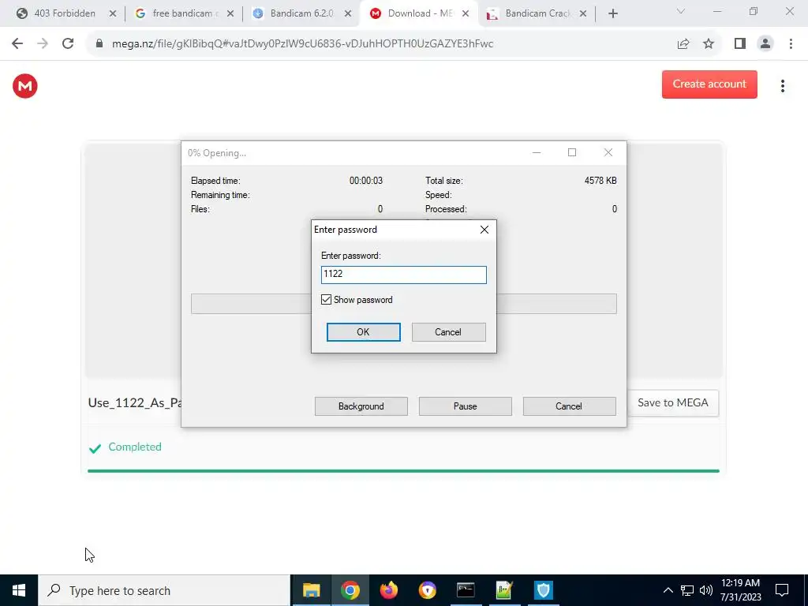Click the browser forward arrow
Screen dimensions: 808x606
click(x=43, y=44)
